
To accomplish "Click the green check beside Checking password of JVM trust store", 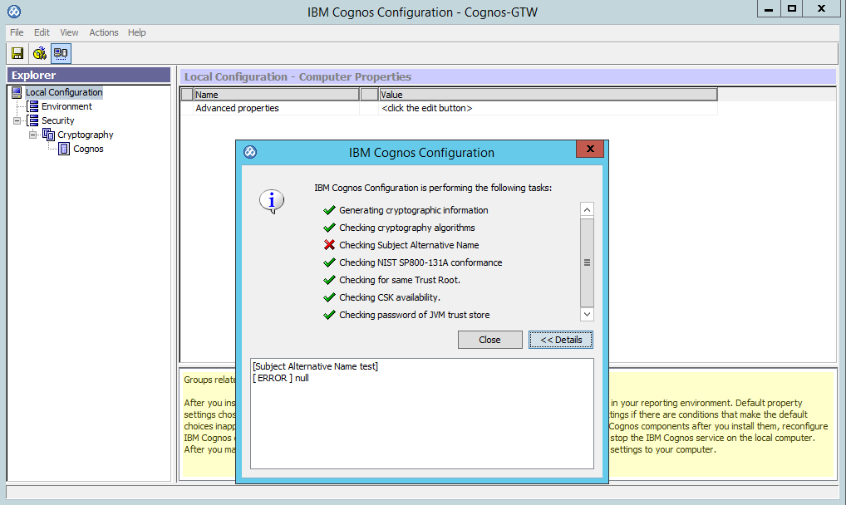I will pos(329,315).
